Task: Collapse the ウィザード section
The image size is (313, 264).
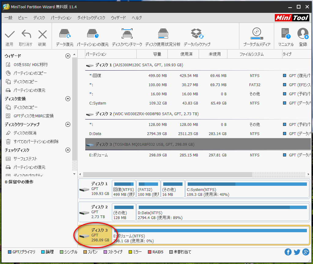Action: point(68,56)
